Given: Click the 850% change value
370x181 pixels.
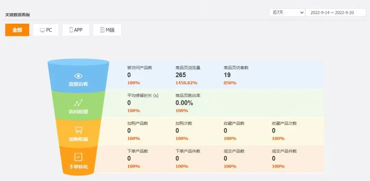Looking at the screenshot, I should pyautogui.click(x=230, y=83).
